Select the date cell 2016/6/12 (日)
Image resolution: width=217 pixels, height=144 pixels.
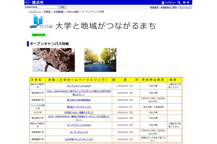click(x=125, y=113)
